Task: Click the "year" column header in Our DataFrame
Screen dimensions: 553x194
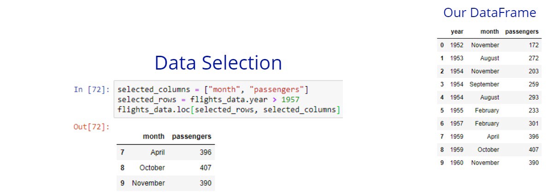Action: coord(457,32)
